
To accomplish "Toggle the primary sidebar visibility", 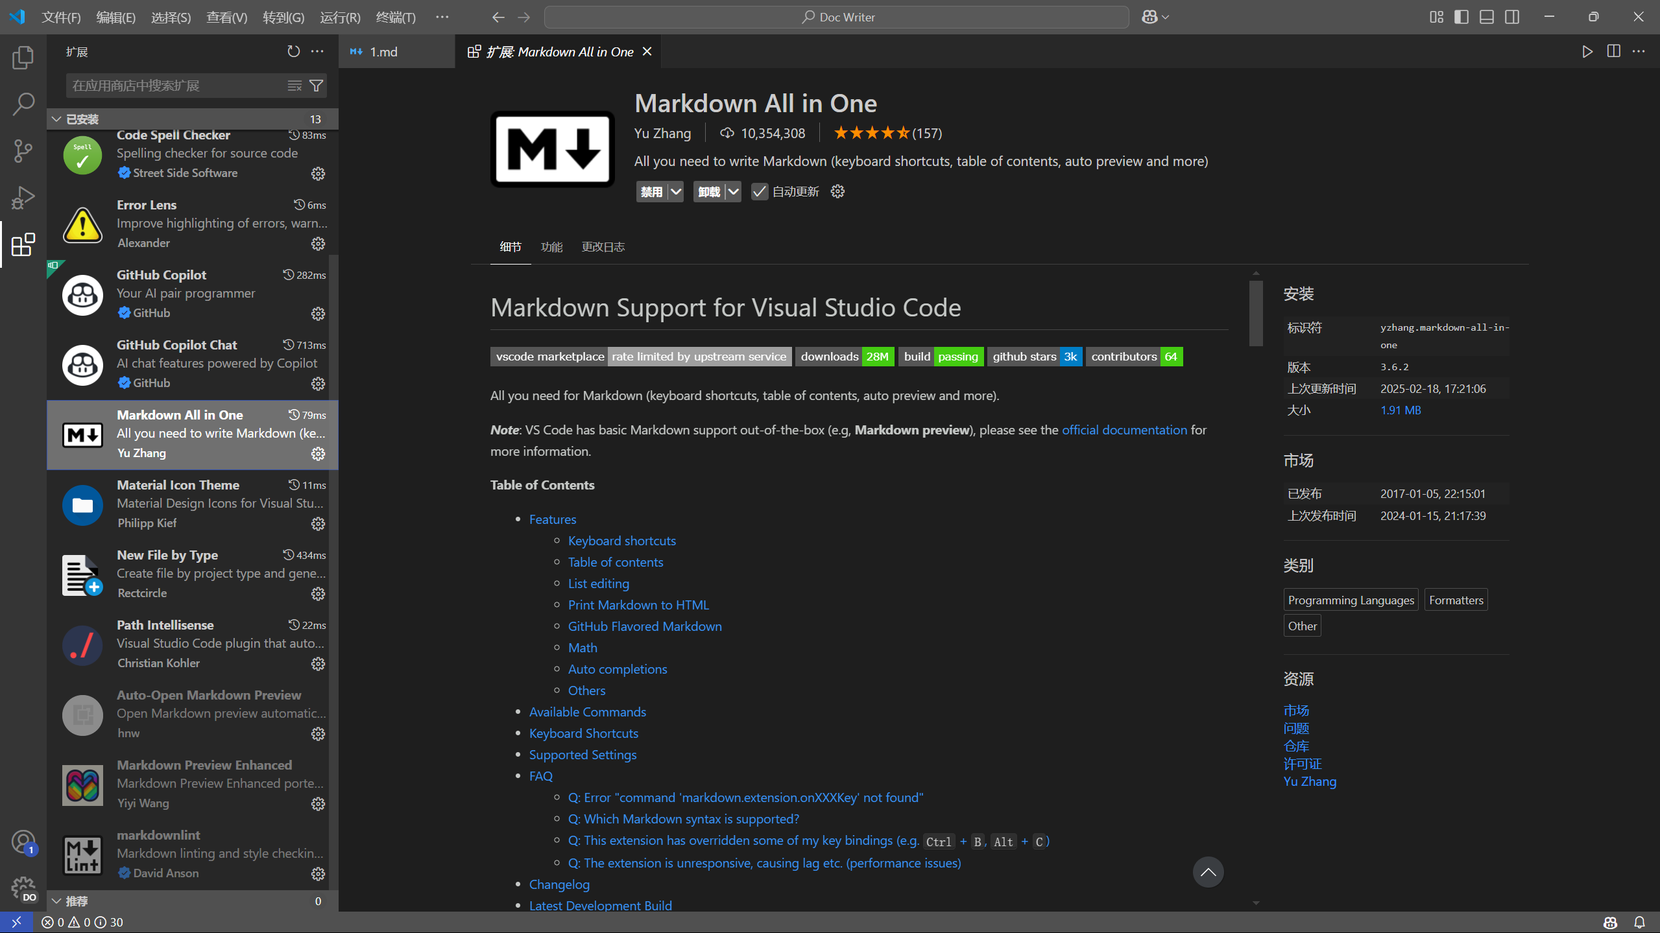I will pyautogui.click(x=1461, y=17).
